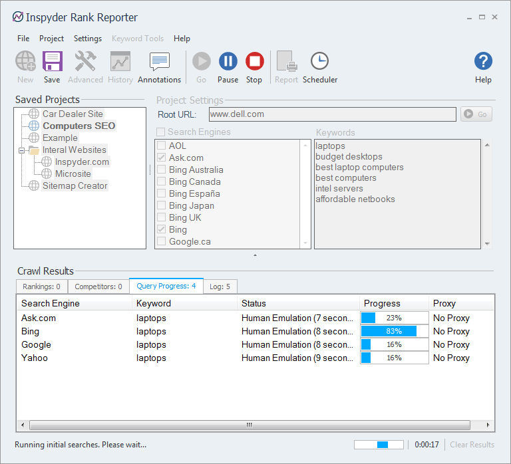The image size is (511, 464).
Task: Open the Help menu
Action: [182, 39]
